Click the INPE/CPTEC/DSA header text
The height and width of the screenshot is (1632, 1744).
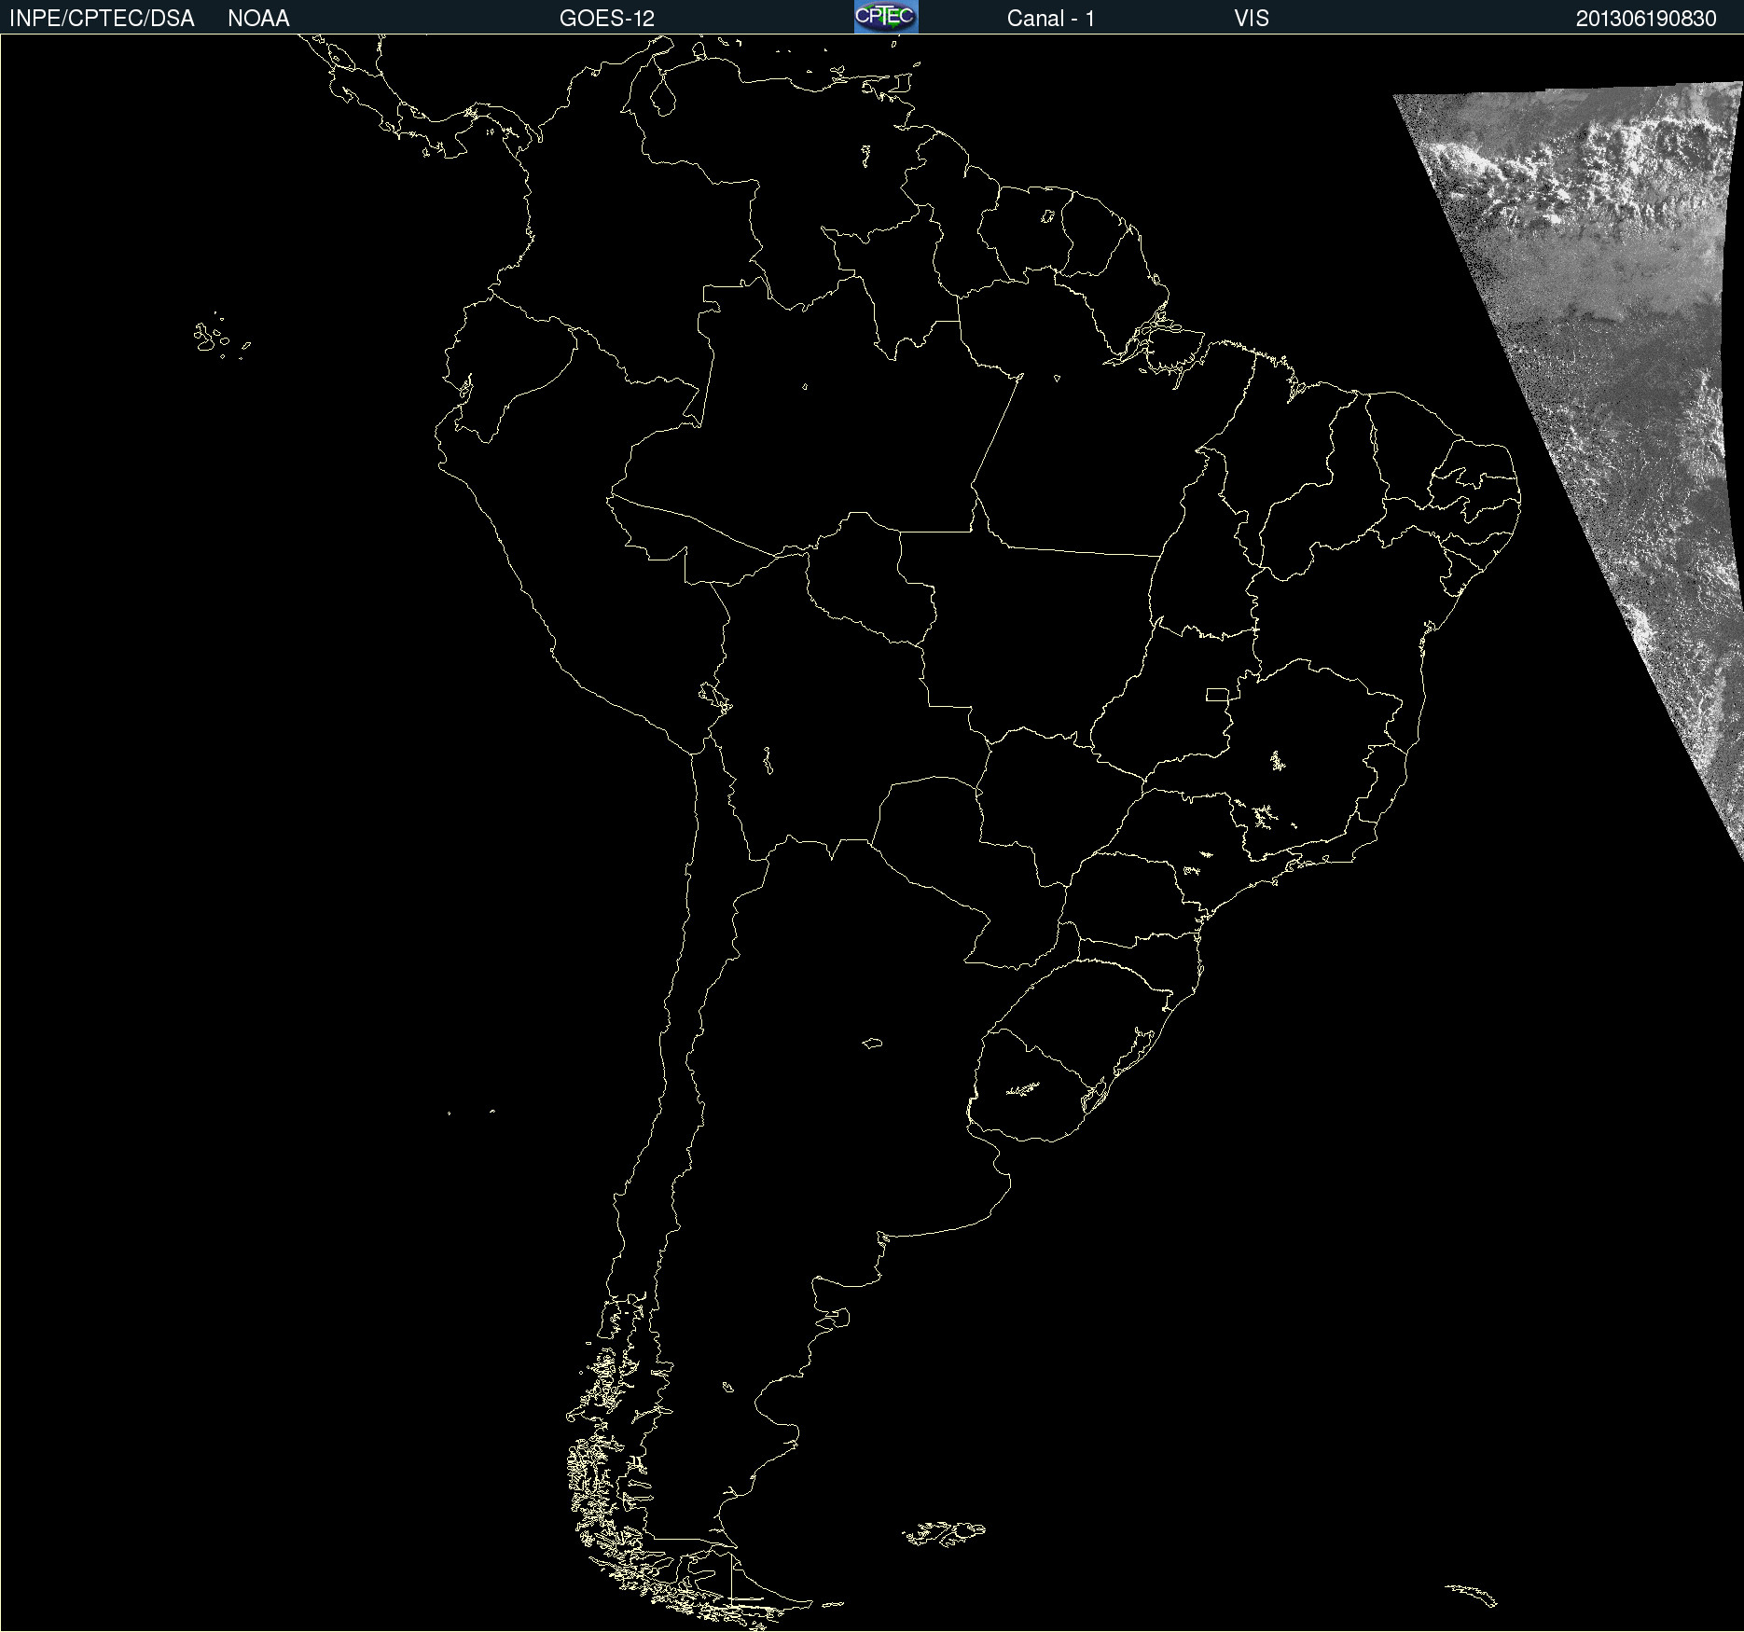(102, 19)
